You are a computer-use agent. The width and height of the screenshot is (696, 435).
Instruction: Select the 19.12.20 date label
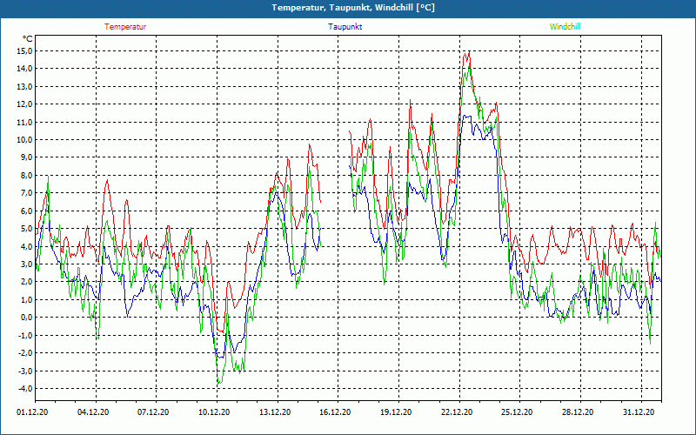[396, 412]
